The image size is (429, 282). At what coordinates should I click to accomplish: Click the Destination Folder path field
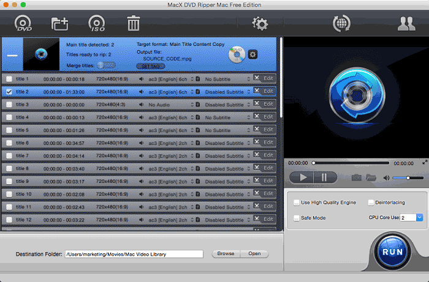click(x=134, y=254)
